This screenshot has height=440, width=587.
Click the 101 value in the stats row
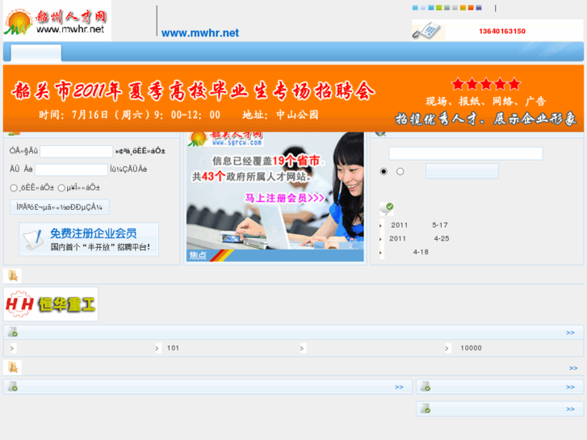(x=173, y=348)
